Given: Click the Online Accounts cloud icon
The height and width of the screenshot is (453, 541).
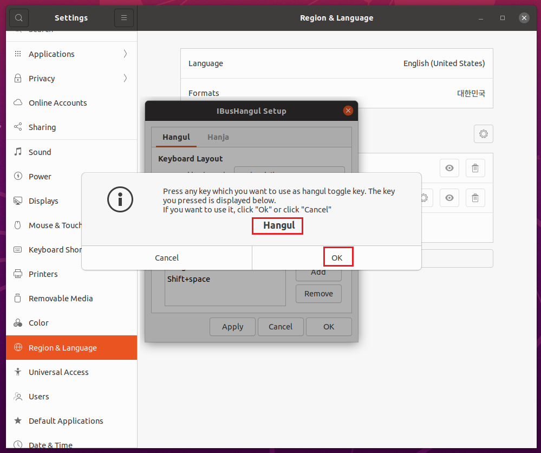Looking at the screenshot, I should (18, 102).
